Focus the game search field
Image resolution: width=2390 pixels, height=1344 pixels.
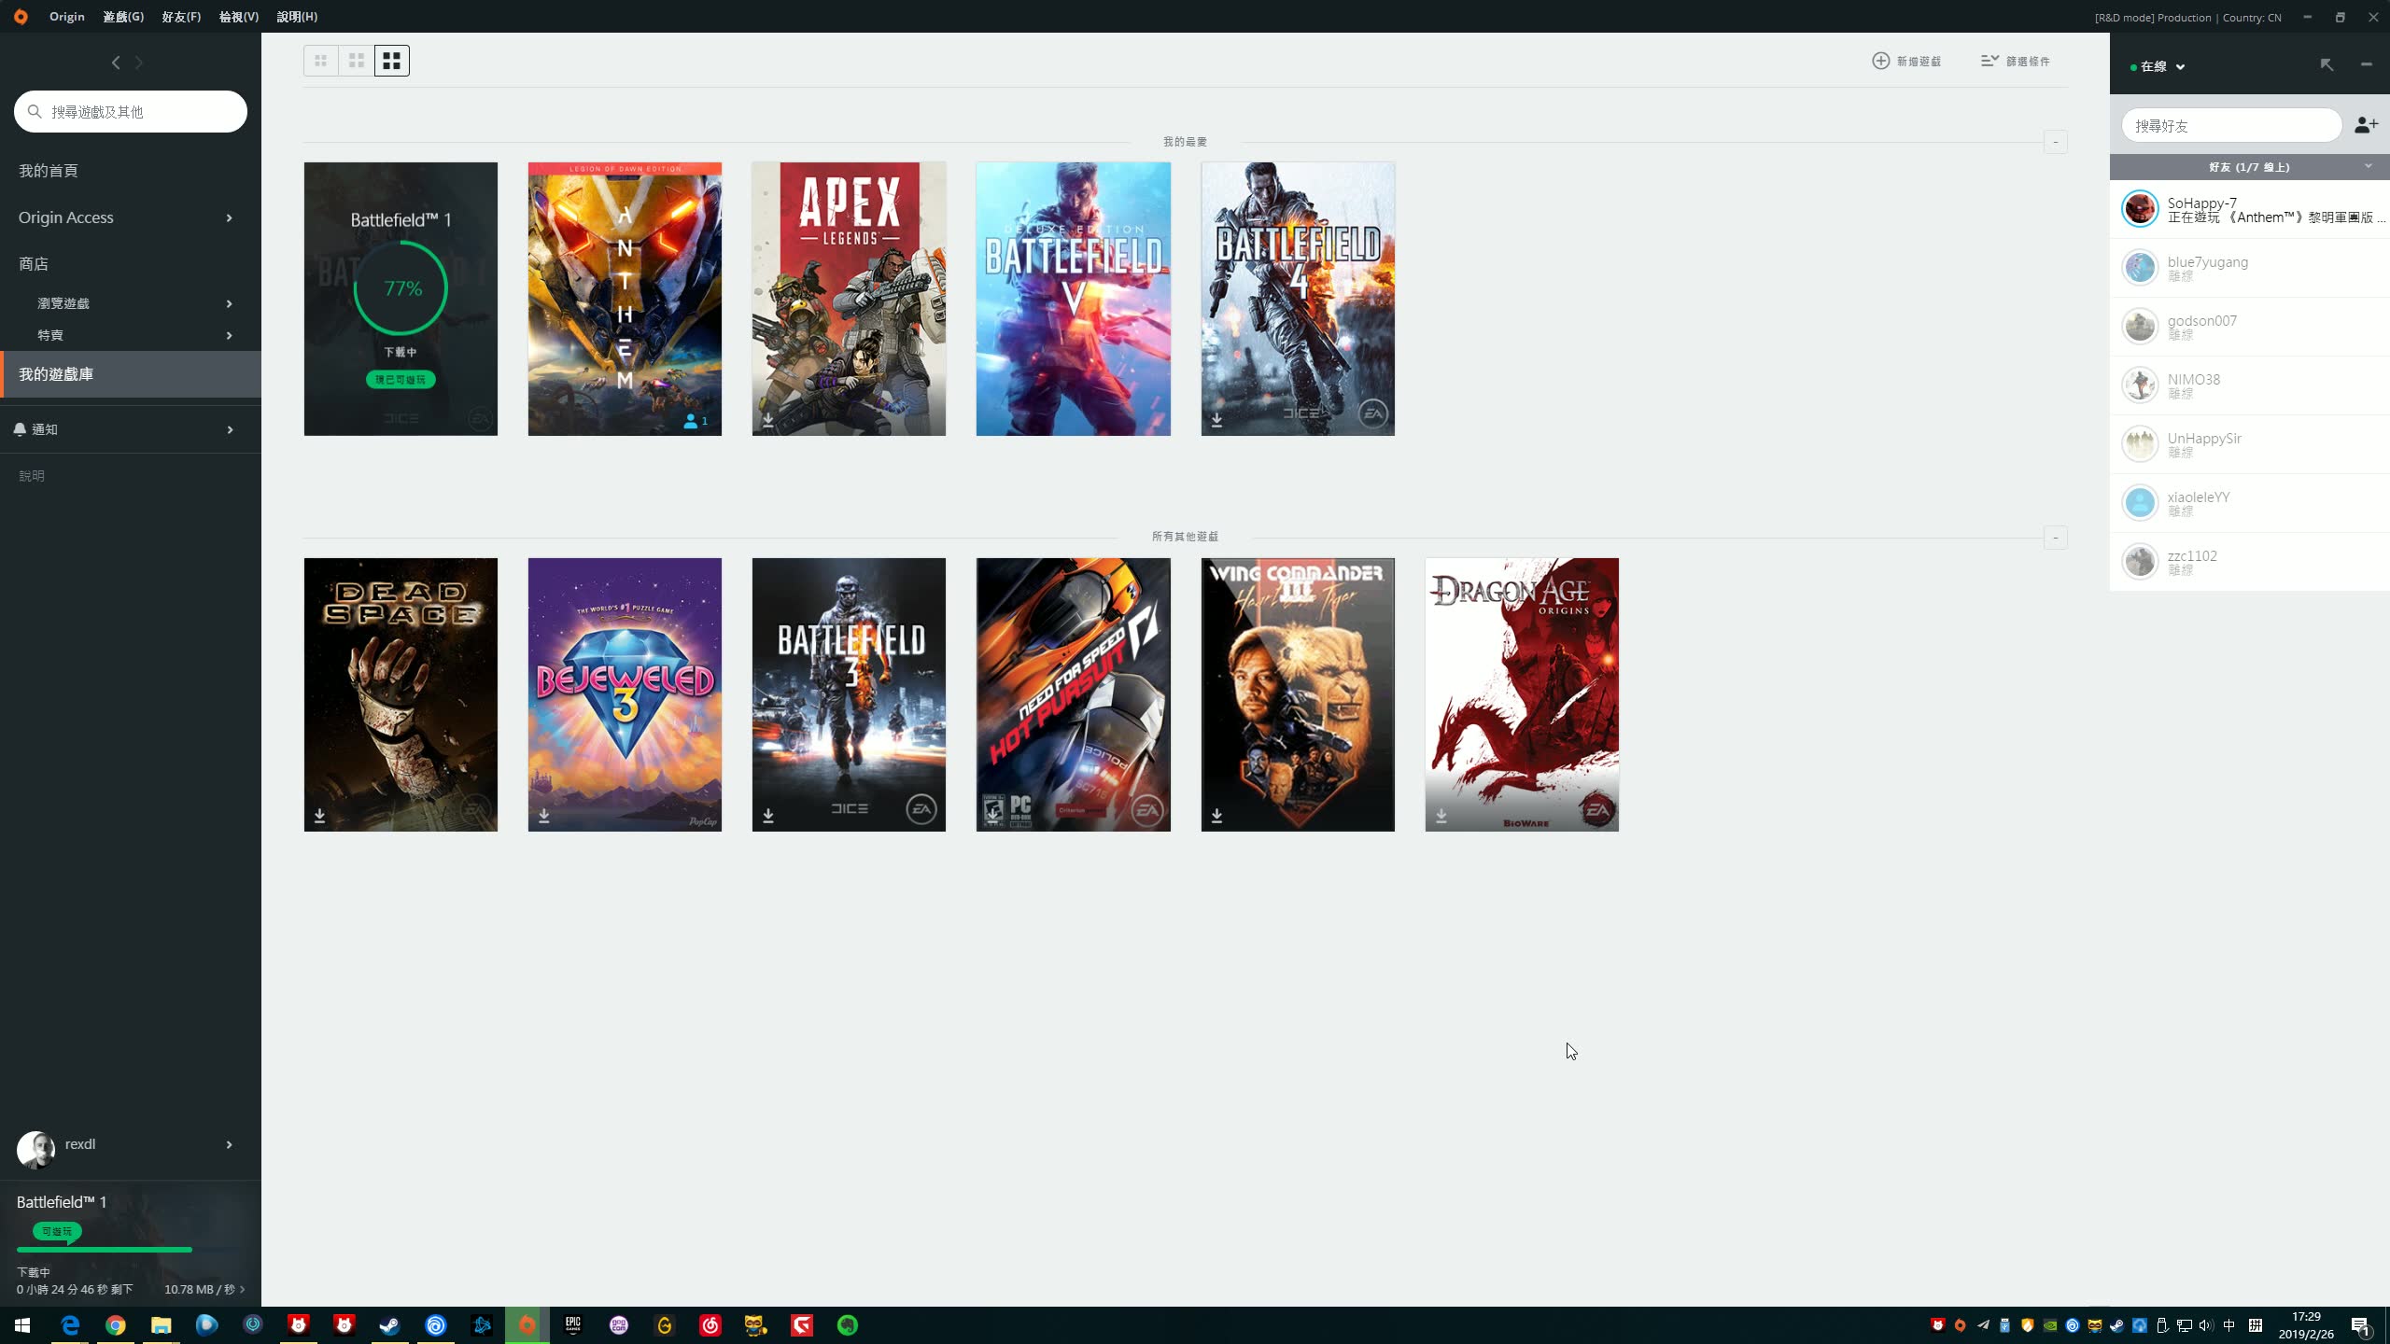131,112
